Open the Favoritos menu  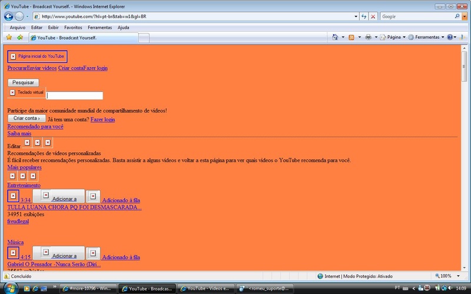(x=73, y=28)
